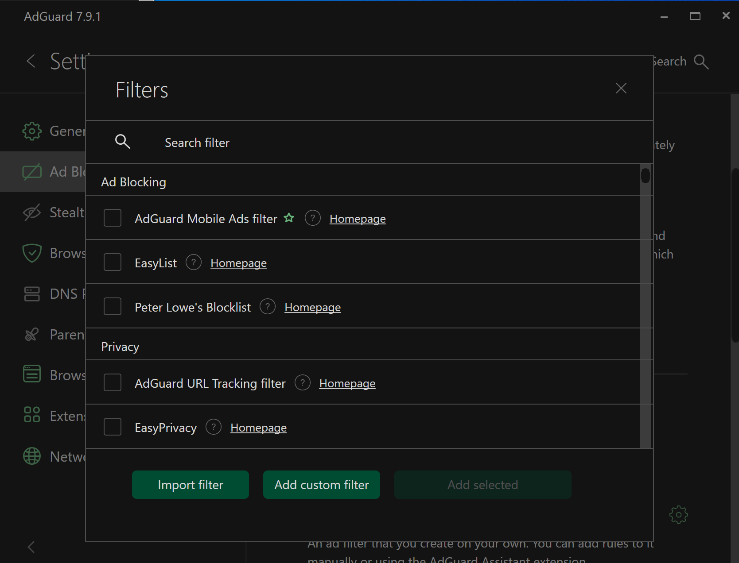739x563 pixels.
Task: Click the EasyList filter name
Action: (x=156, y=263)
